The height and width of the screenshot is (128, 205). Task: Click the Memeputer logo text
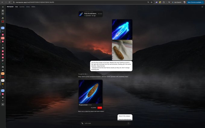click(x=10, y=7)
